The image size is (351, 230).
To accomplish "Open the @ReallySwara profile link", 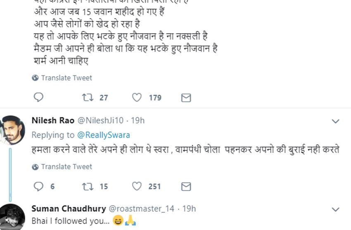I will (103, 135).
